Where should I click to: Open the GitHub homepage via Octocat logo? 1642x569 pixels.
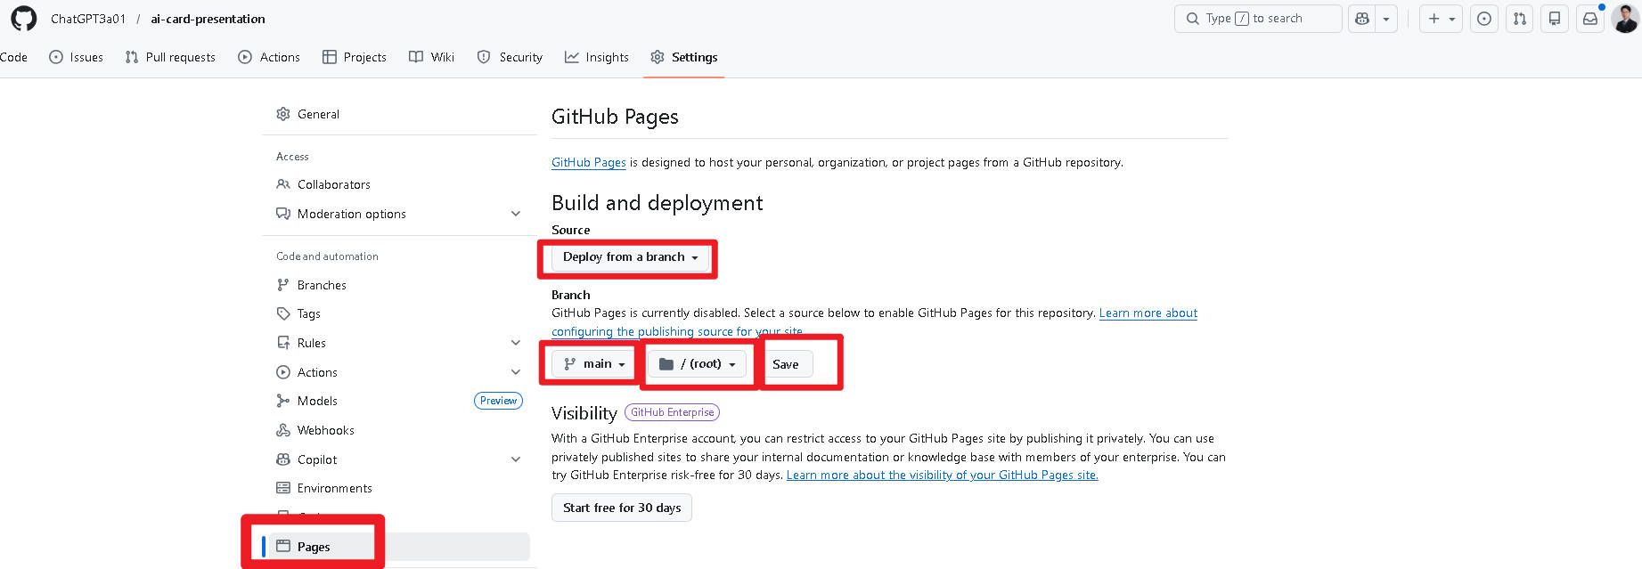click(24, 19)
